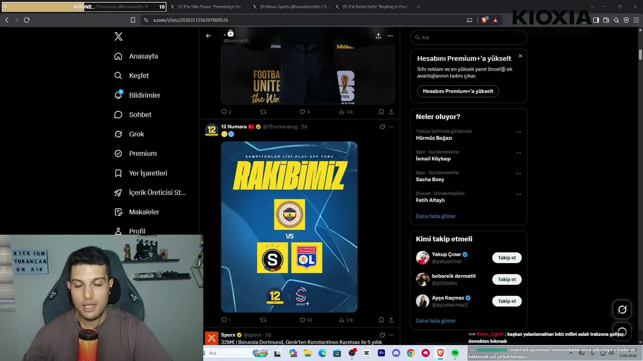Open the floating Grok button
This screenshot has width=643, height=361.
[x=622, y=309]
